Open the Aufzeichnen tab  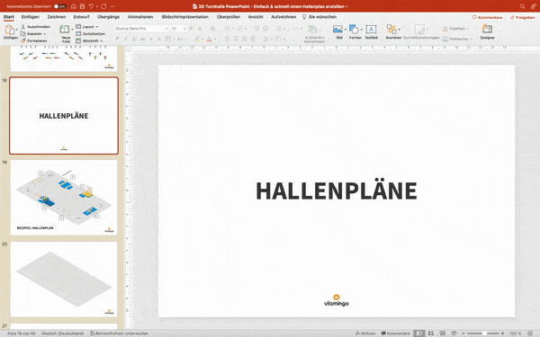point(283,16)
